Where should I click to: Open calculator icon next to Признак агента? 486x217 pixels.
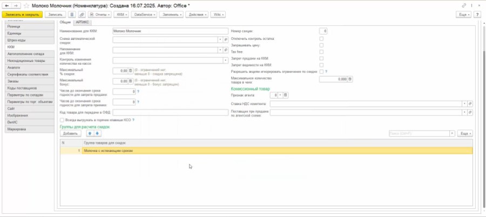pyautogui.click(x=286, y=95)
